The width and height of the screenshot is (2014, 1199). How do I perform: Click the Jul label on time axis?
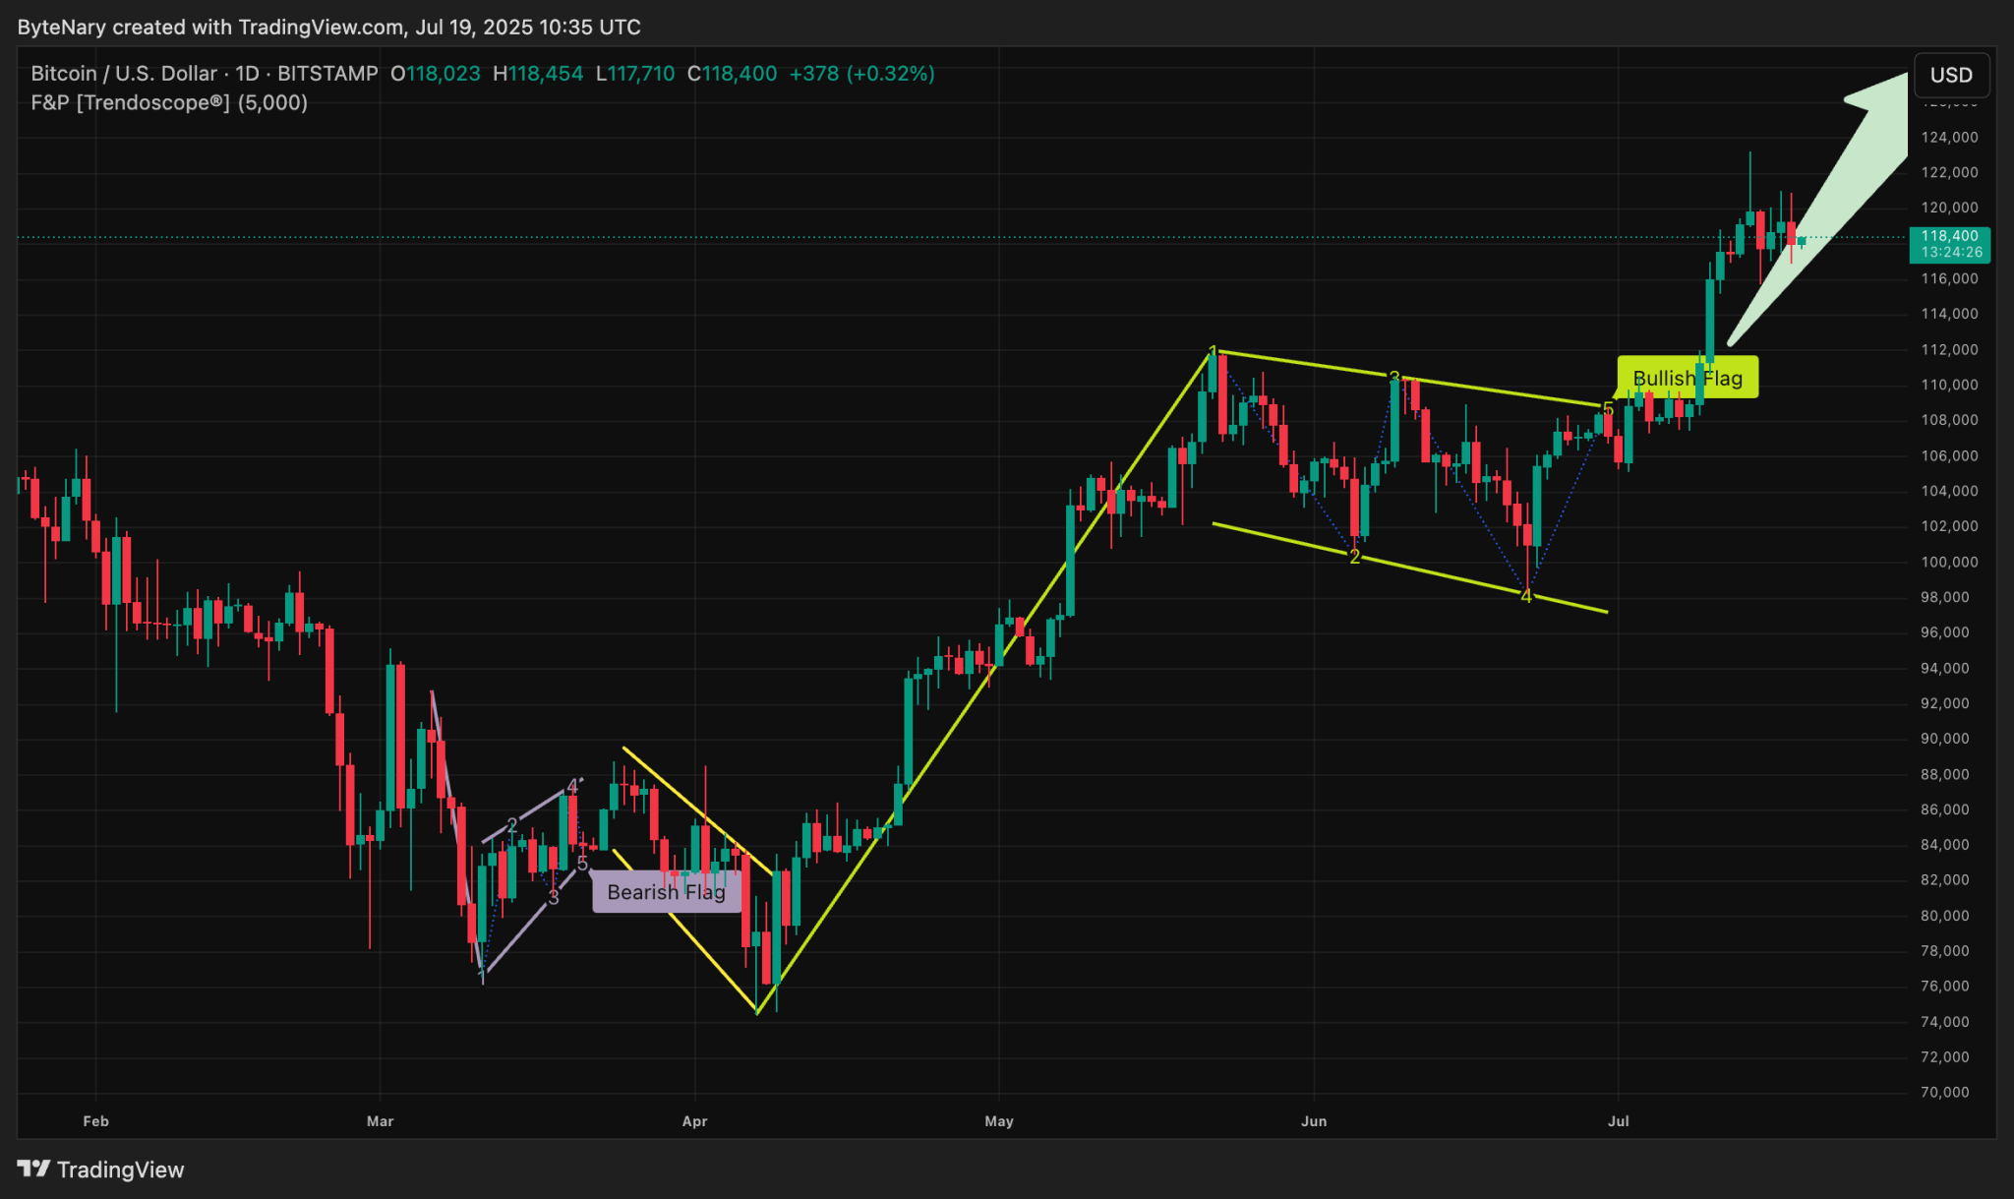pos(1619,1120)
